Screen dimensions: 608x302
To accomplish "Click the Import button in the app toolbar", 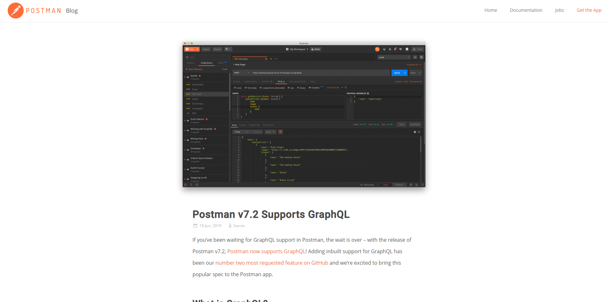I will [206, 49].
